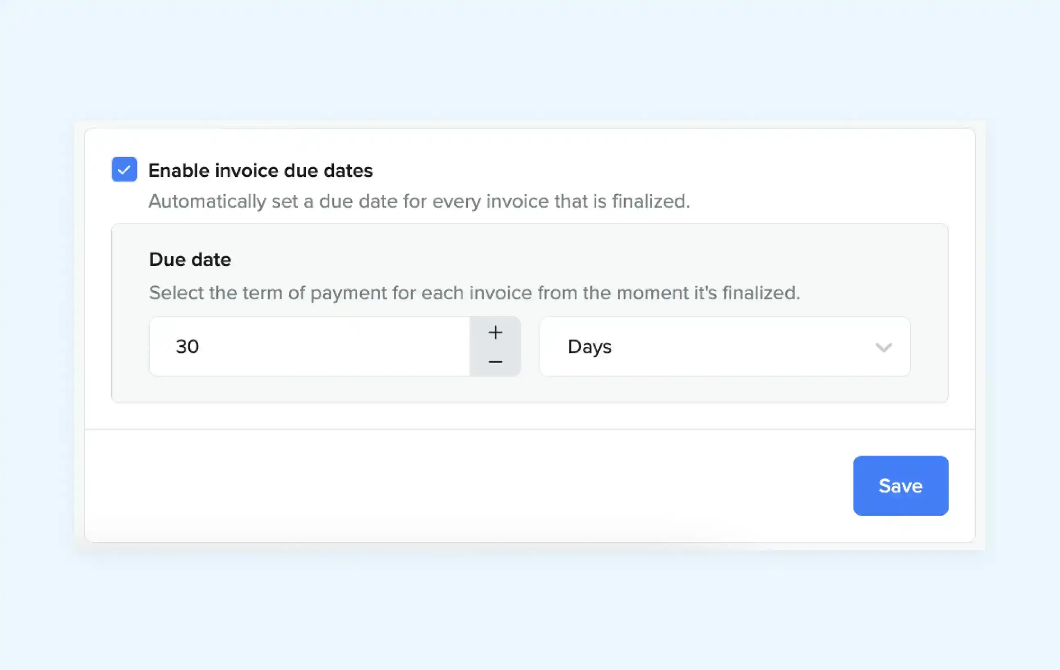Click the Enable invoice due dates label
Screen dimensions: 1060x670
click(x=261, y=170)
